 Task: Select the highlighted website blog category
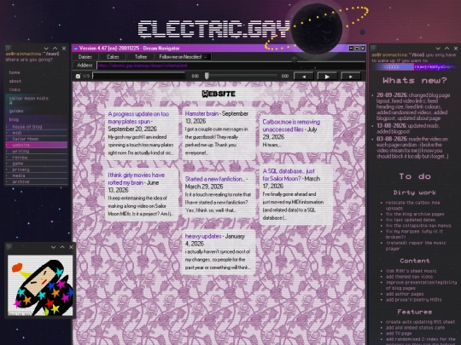[37, 145]
